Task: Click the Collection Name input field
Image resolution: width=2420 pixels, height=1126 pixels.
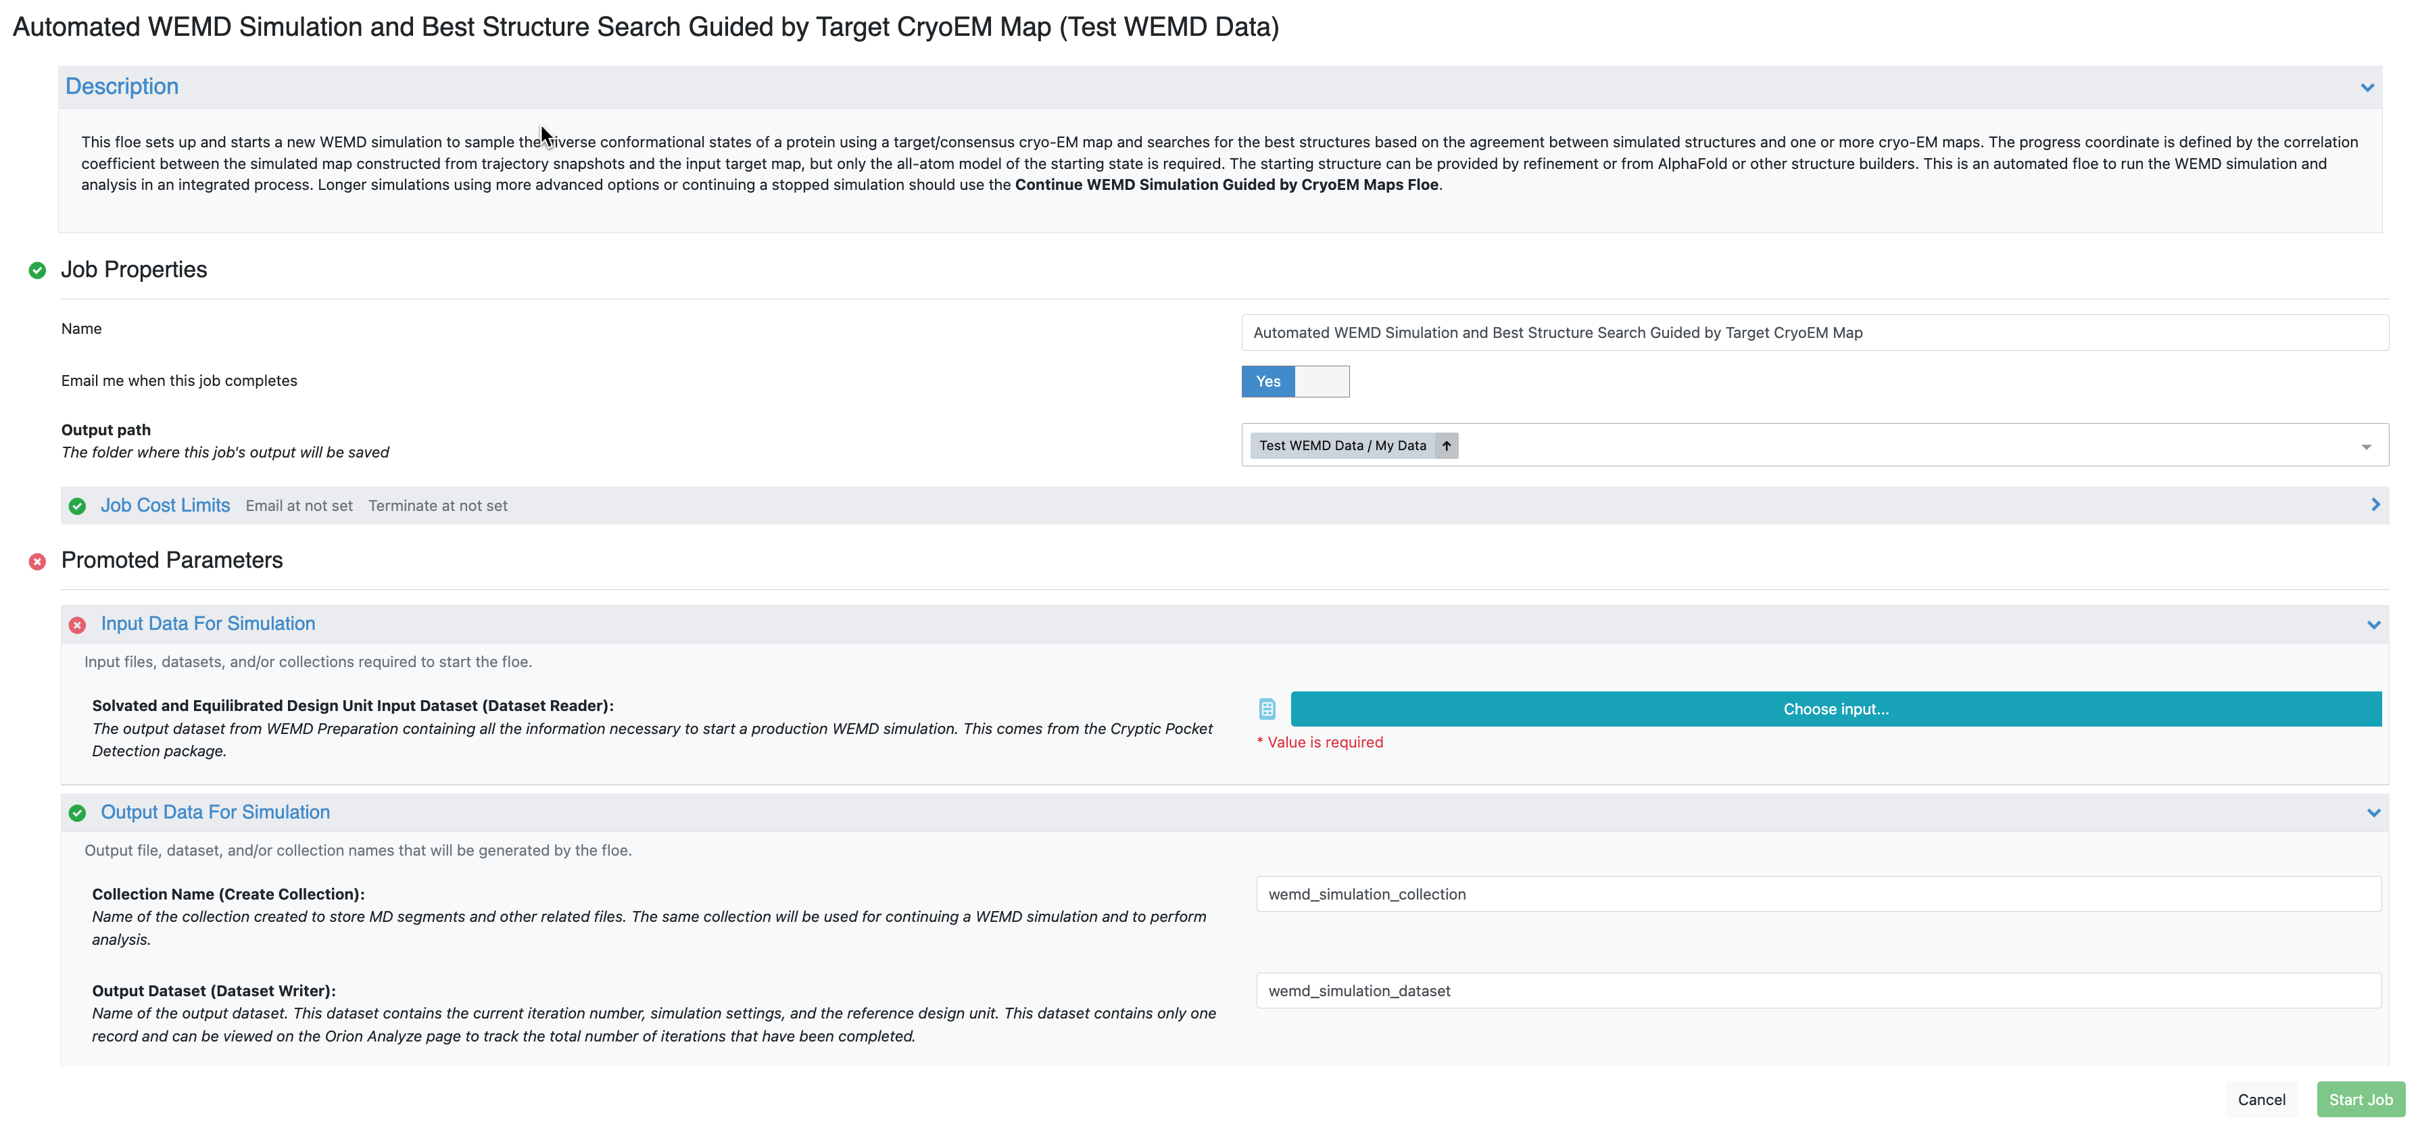Action: tap(1818, 894)
